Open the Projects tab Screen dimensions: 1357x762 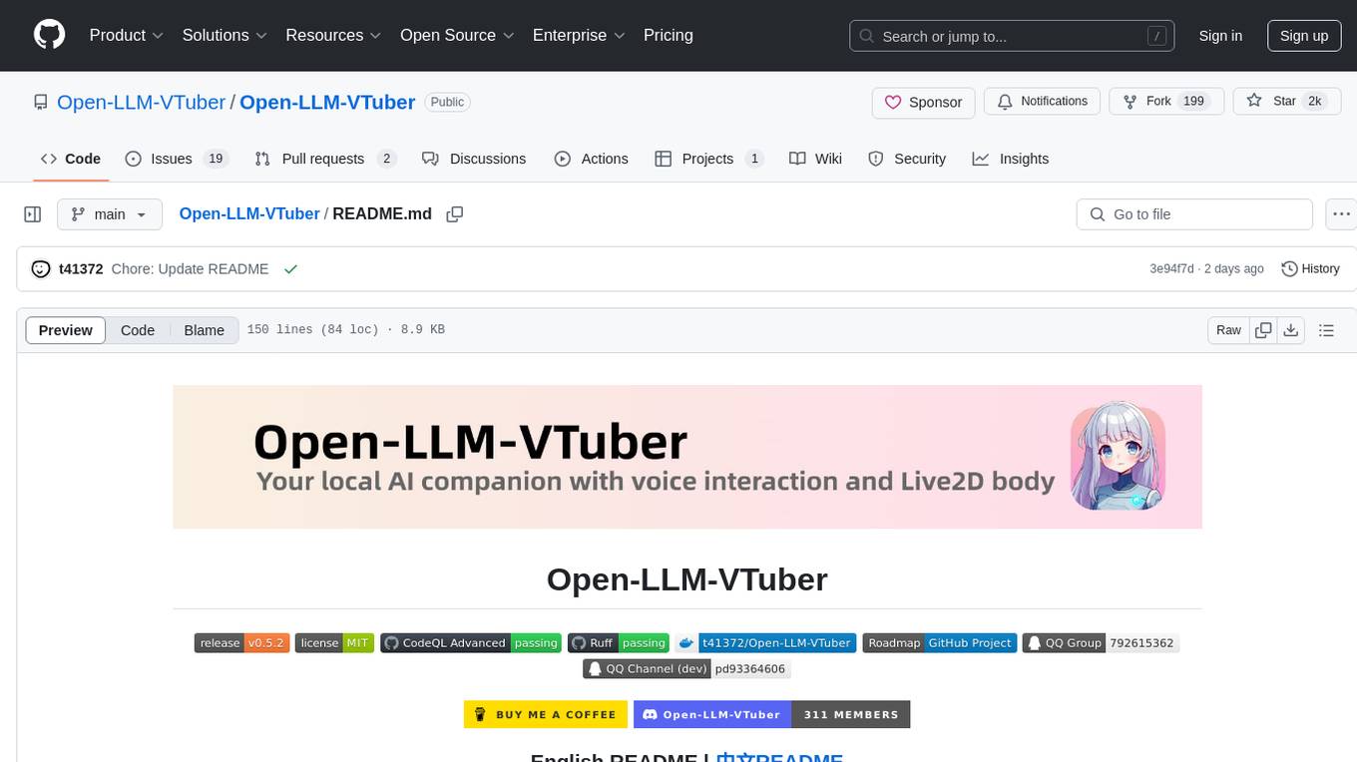pos(709,159)
